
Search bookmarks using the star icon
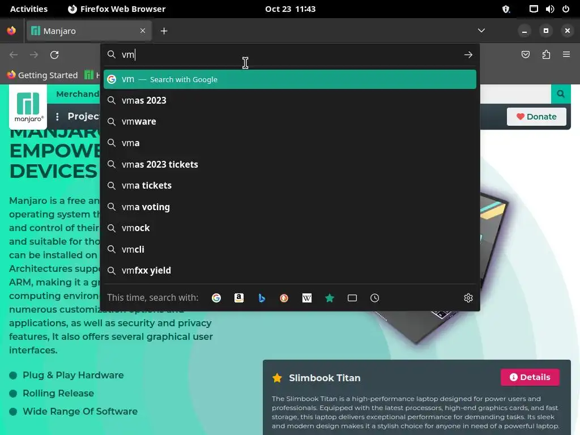pos(330,298)
